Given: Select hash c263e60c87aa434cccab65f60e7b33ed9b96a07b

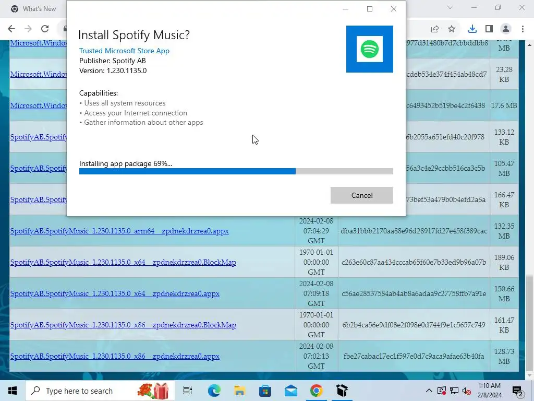Looking at the screenshot, I should (x=414, y=262).
